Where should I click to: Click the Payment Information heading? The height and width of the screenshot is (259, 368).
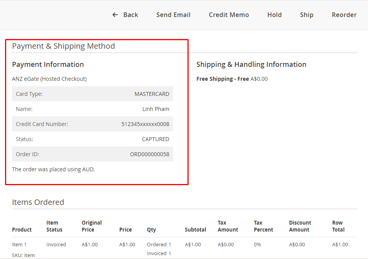[x=48, y=65]
